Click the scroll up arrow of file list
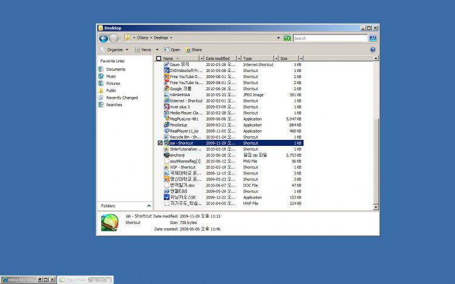Viewport: 455px width, 284px height. (376, 59)
